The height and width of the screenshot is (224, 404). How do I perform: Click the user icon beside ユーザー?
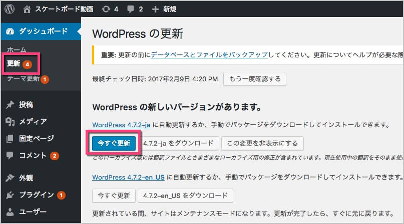click(x=10, y=212)
